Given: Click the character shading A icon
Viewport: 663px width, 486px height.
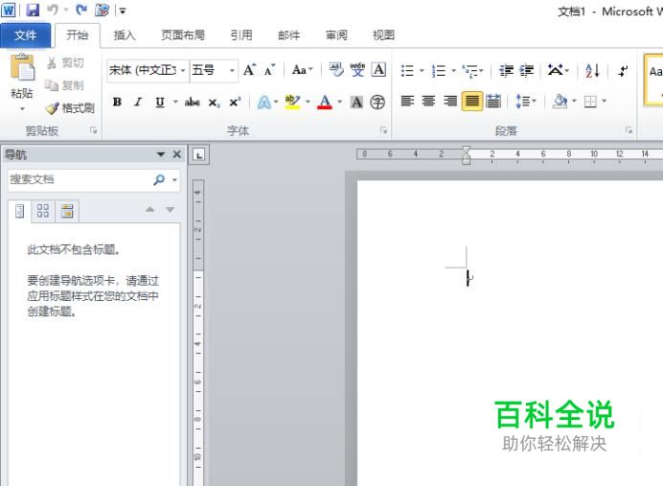Looking at the screenshot, I should tap(356, 102).
